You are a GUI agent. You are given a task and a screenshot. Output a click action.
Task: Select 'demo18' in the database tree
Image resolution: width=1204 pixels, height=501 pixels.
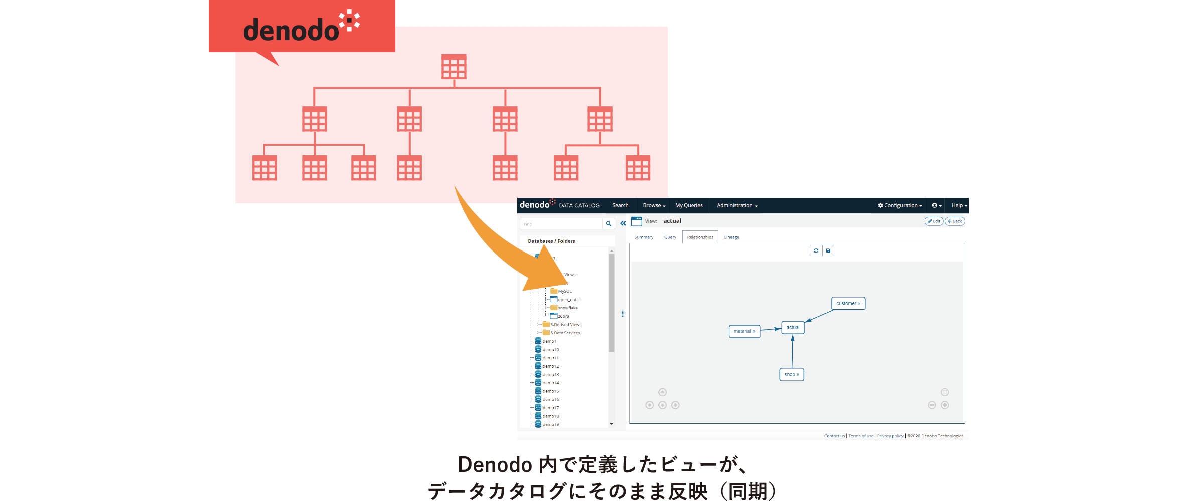(x=550, y=416)
